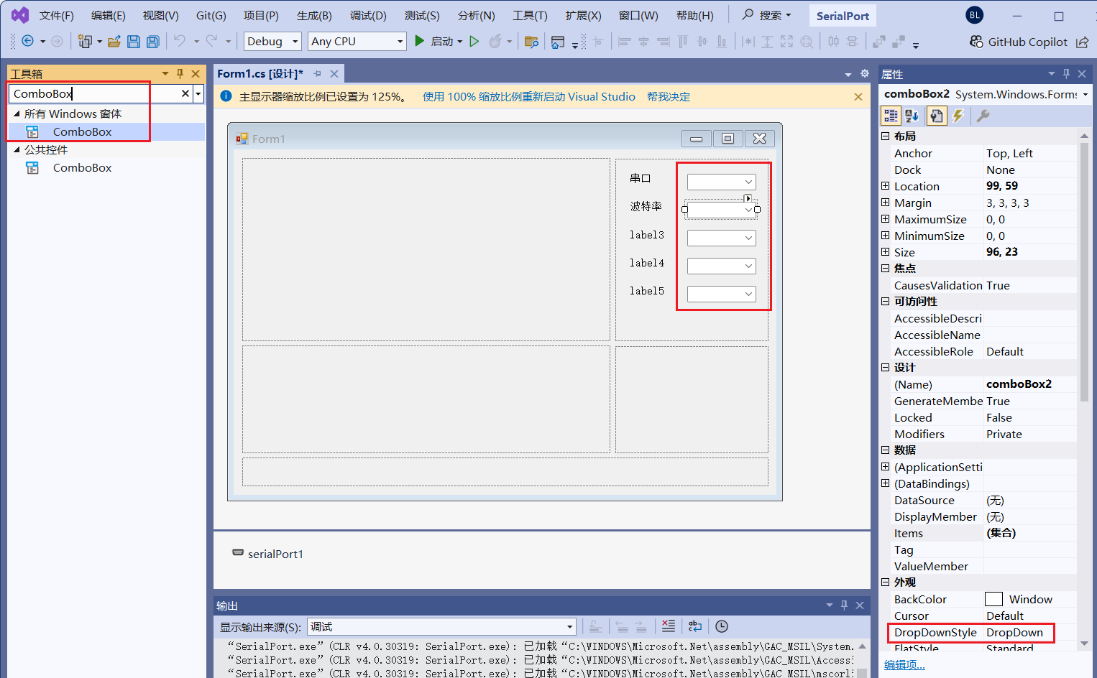This screenshot has height=678, width=1097.
Task: Click the smart tag arrow on selected combo box
Action: [x=748, y=198]
